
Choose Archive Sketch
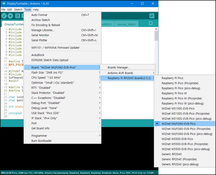click(x=63, y=20)
